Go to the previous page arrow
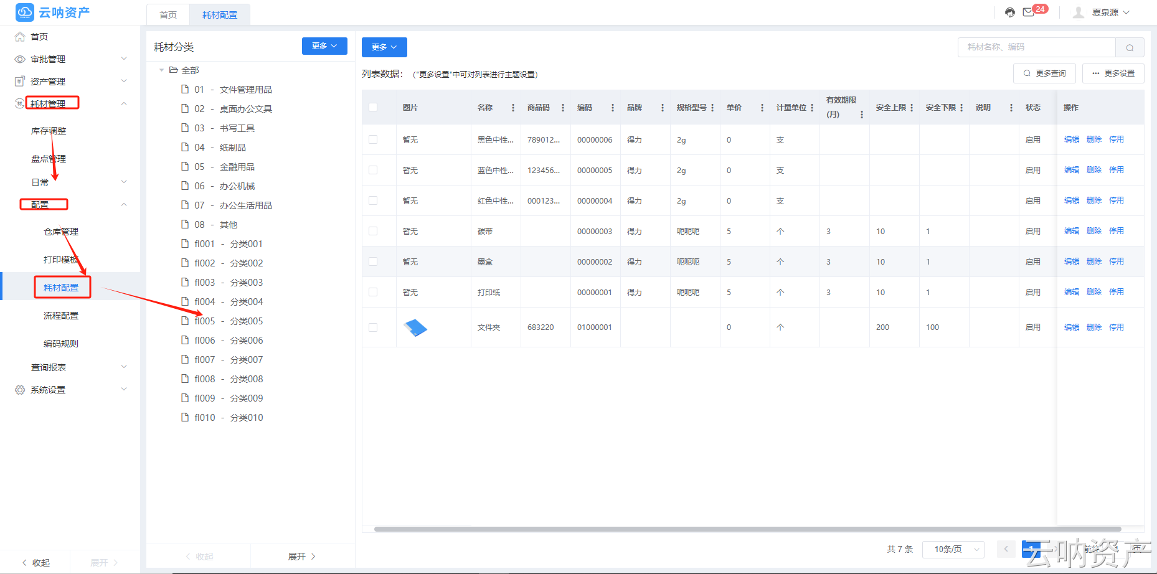 click(x=1006, y=549)
